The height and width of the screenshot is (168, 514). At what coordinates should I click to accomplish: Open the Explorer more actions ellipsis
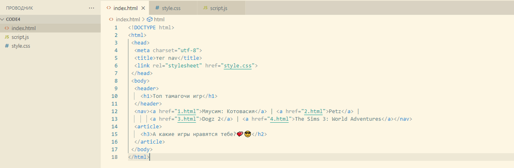91,8
